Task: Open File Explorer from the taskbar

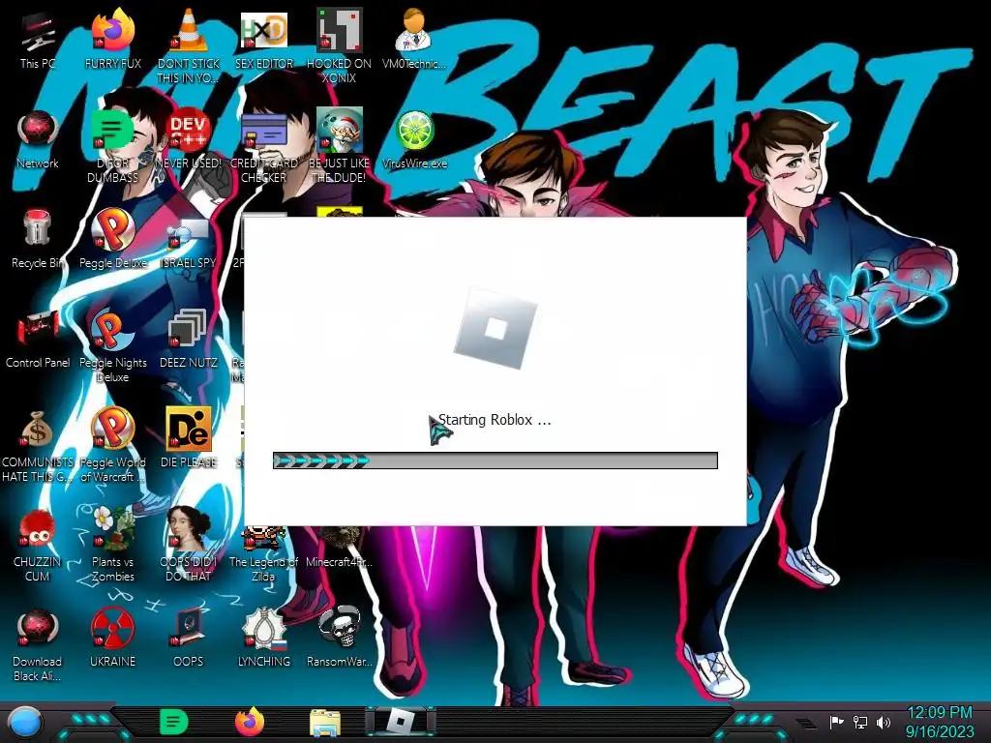Action: 325,723
